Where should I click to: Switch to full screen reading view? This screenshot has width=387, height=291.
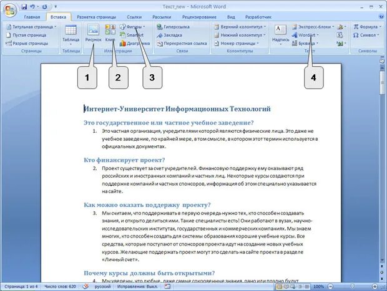[287, 287]
